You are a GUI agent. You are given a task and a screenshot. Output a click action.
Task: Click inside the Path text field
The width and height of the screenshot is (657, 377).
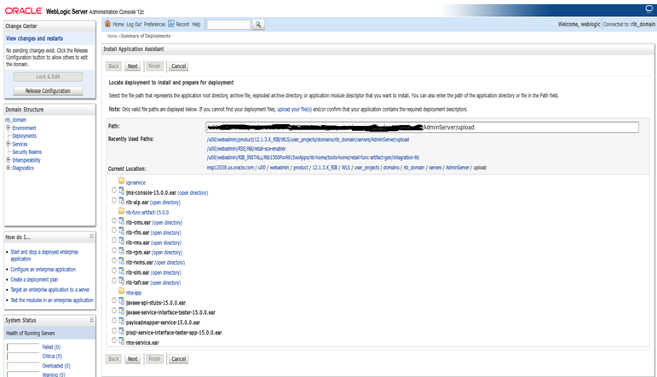tap(423, 127)
